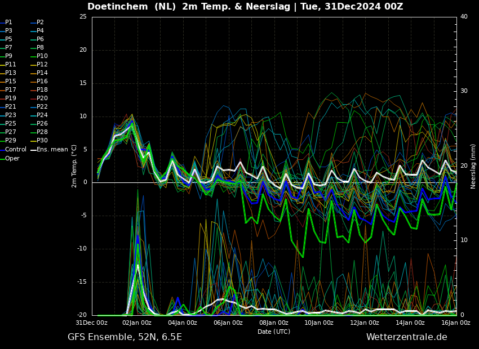Click legend entry P16

coord(42,82)
